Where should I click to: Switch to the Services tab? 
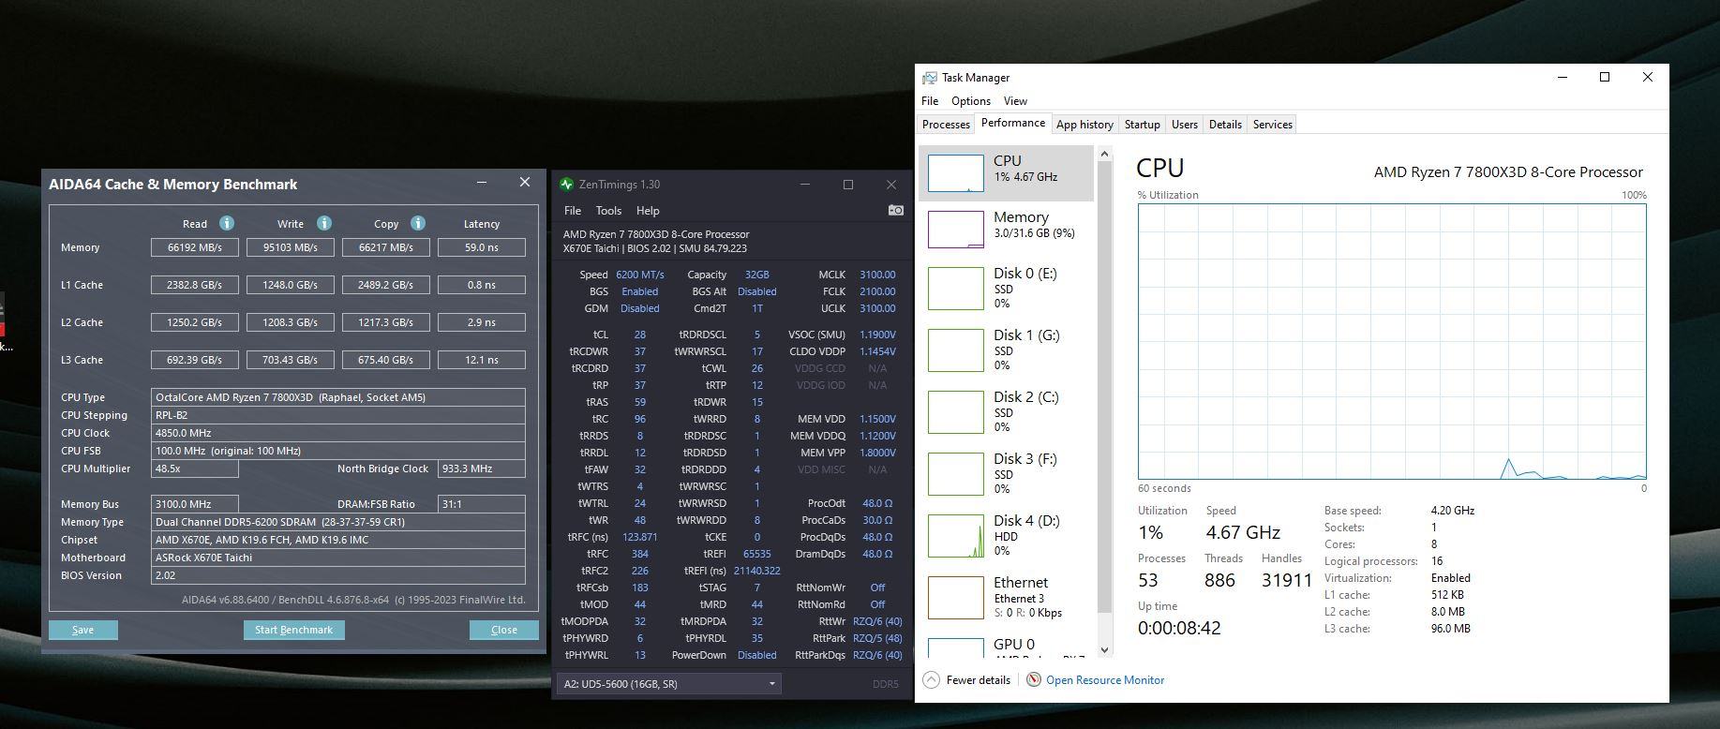point(1272,125)
